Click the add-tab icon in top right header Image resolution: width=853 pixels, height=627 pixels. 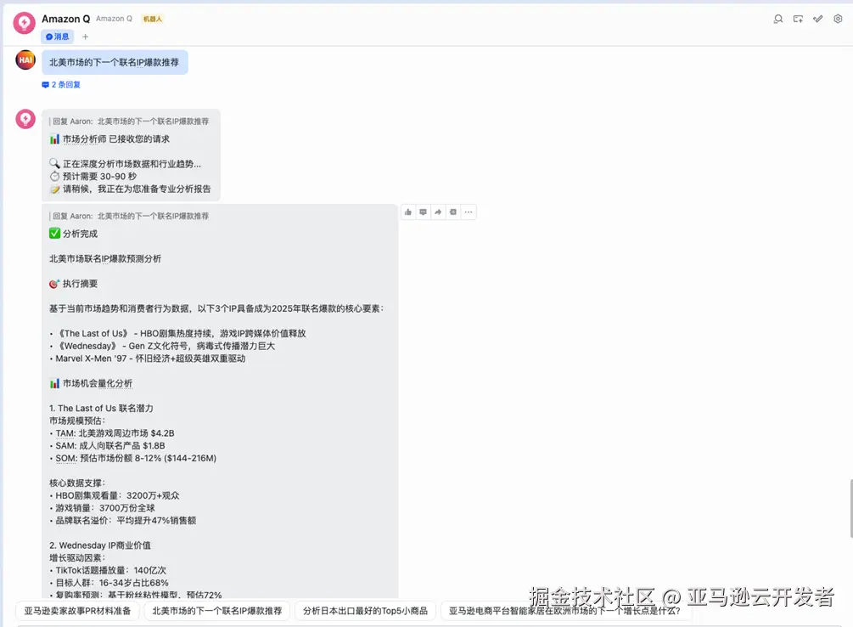pyautogui.click(x=798, y=19)
